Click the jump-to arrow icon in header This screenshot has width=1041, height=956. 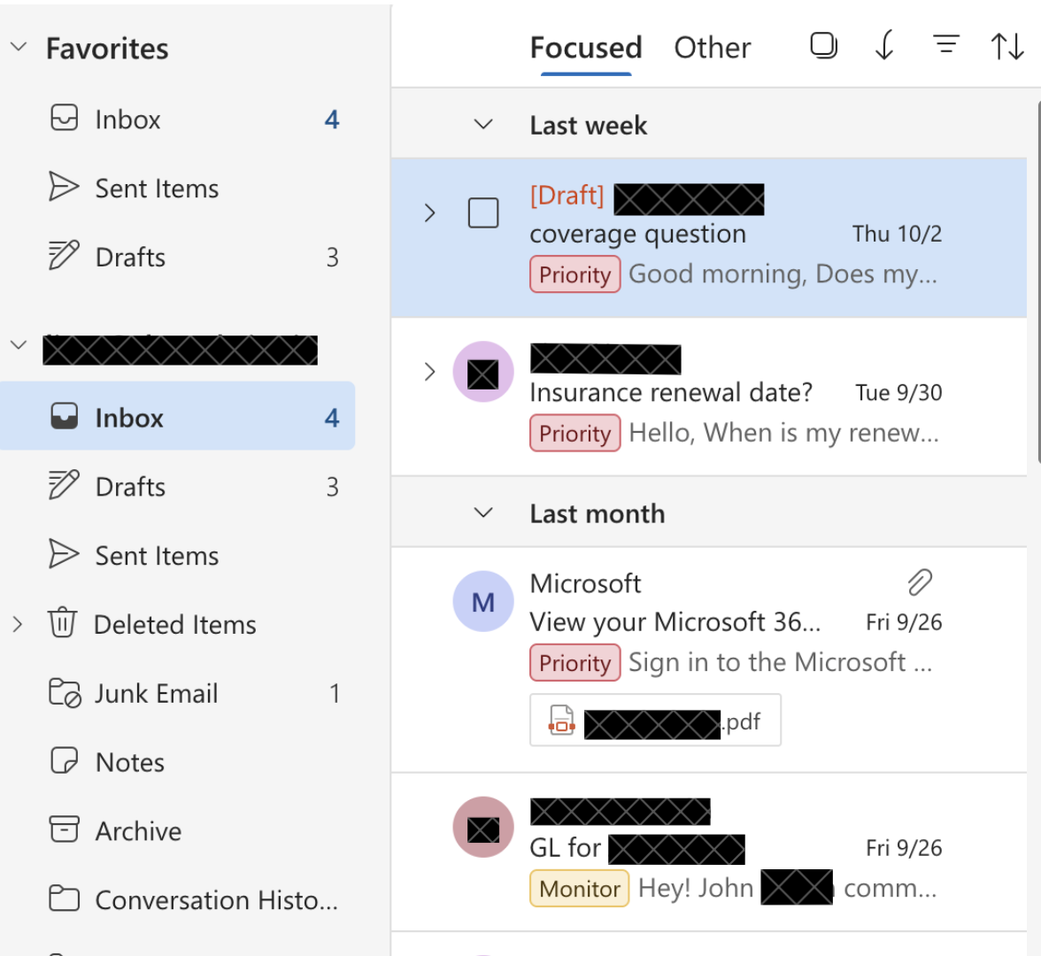883,45
